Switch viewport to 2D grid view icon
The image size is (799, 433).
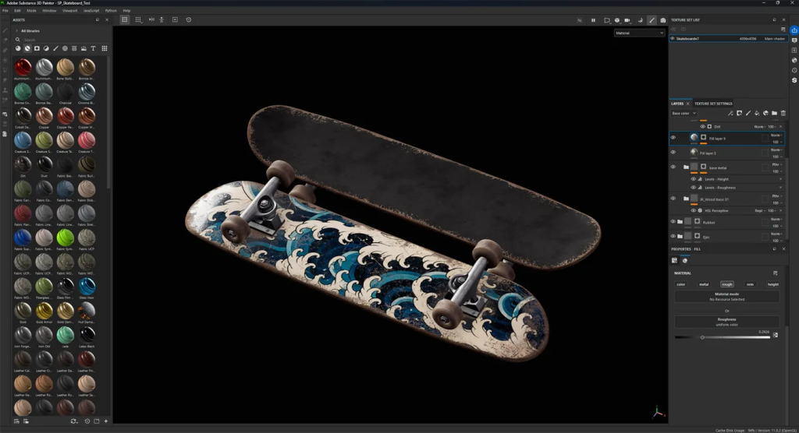point(138,19)
